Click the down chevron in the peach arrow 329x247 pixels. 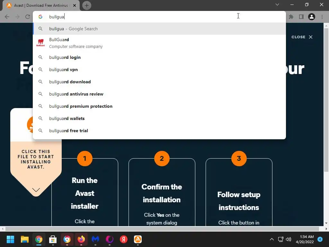click(x=36, y=190)
